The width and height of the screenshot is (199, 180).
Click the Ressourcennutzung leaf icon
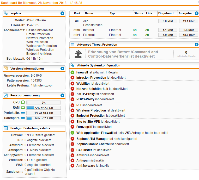point(6,95)
